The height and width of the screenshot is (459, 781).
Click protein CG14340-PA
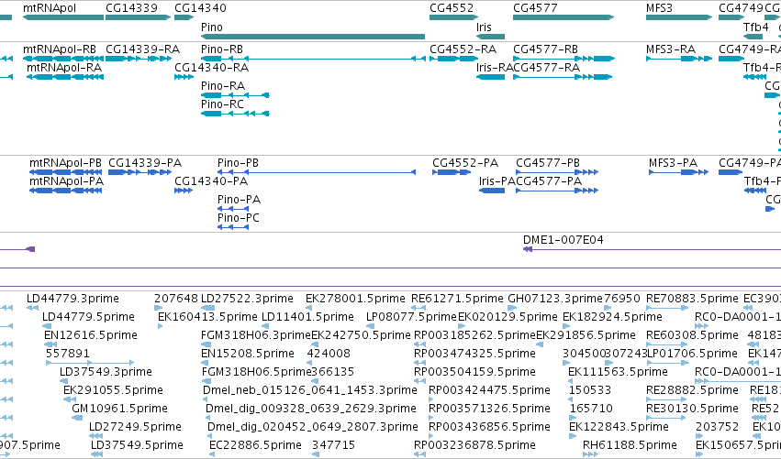(x=211, y=181)
